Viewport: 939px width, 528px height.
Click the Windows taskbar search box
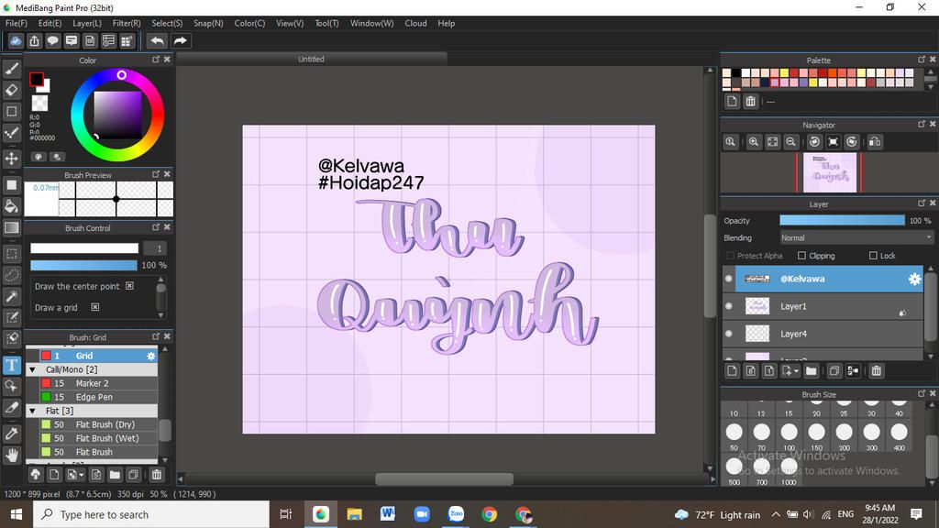click(x=151, y=514)
